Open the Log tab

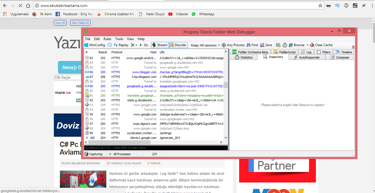click(x=306, y=52)
